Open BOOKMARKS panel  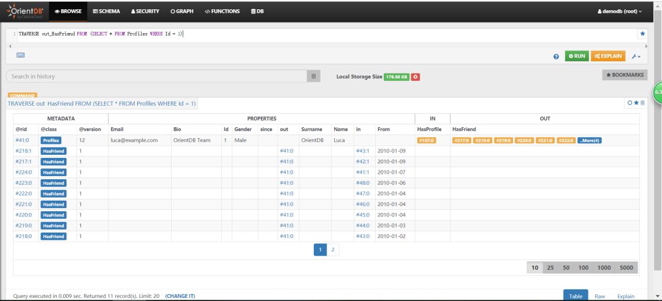625,75
